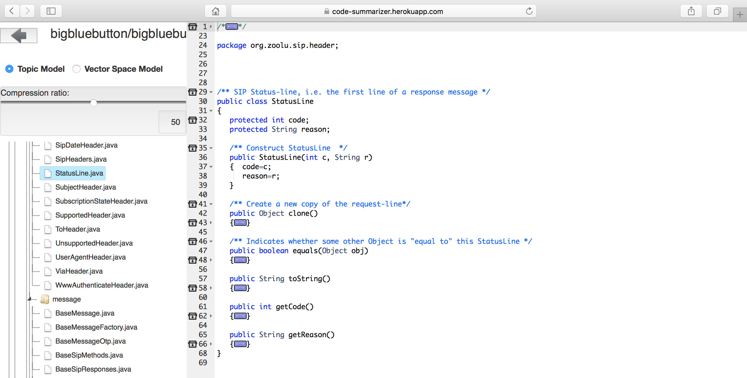This screenshot has height=378, width=747.
Task: Click the compression ratio value field showing 50
Action: tap(172, 122)
